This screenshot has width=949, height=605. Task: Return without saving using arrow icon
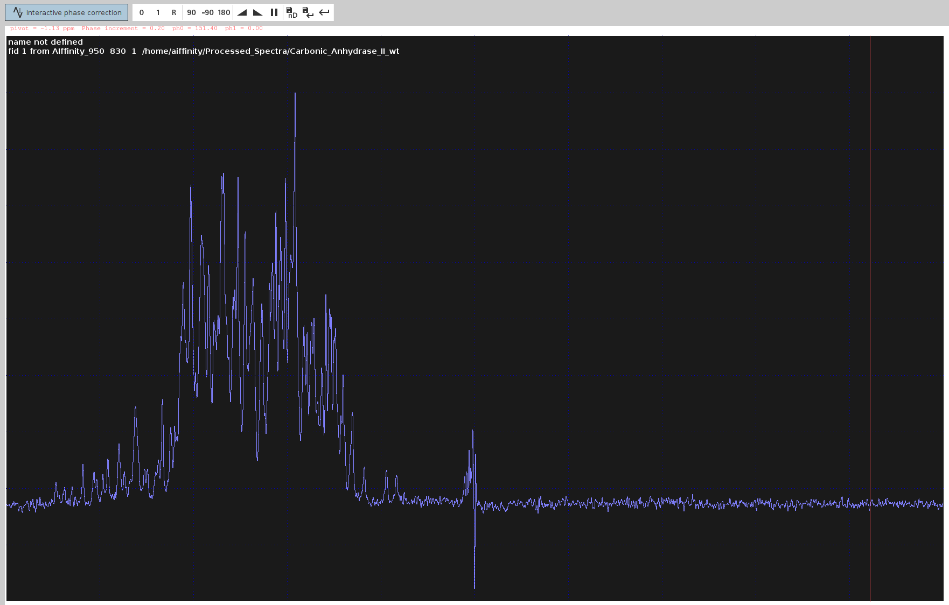point(324,12)
